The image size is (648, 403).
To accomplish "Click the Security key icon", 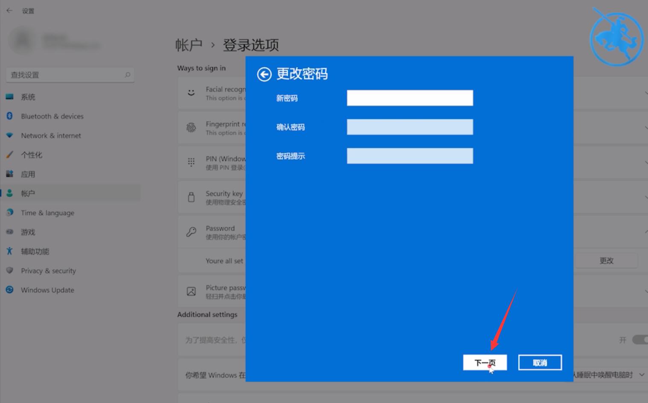I will tap(191, 197).
